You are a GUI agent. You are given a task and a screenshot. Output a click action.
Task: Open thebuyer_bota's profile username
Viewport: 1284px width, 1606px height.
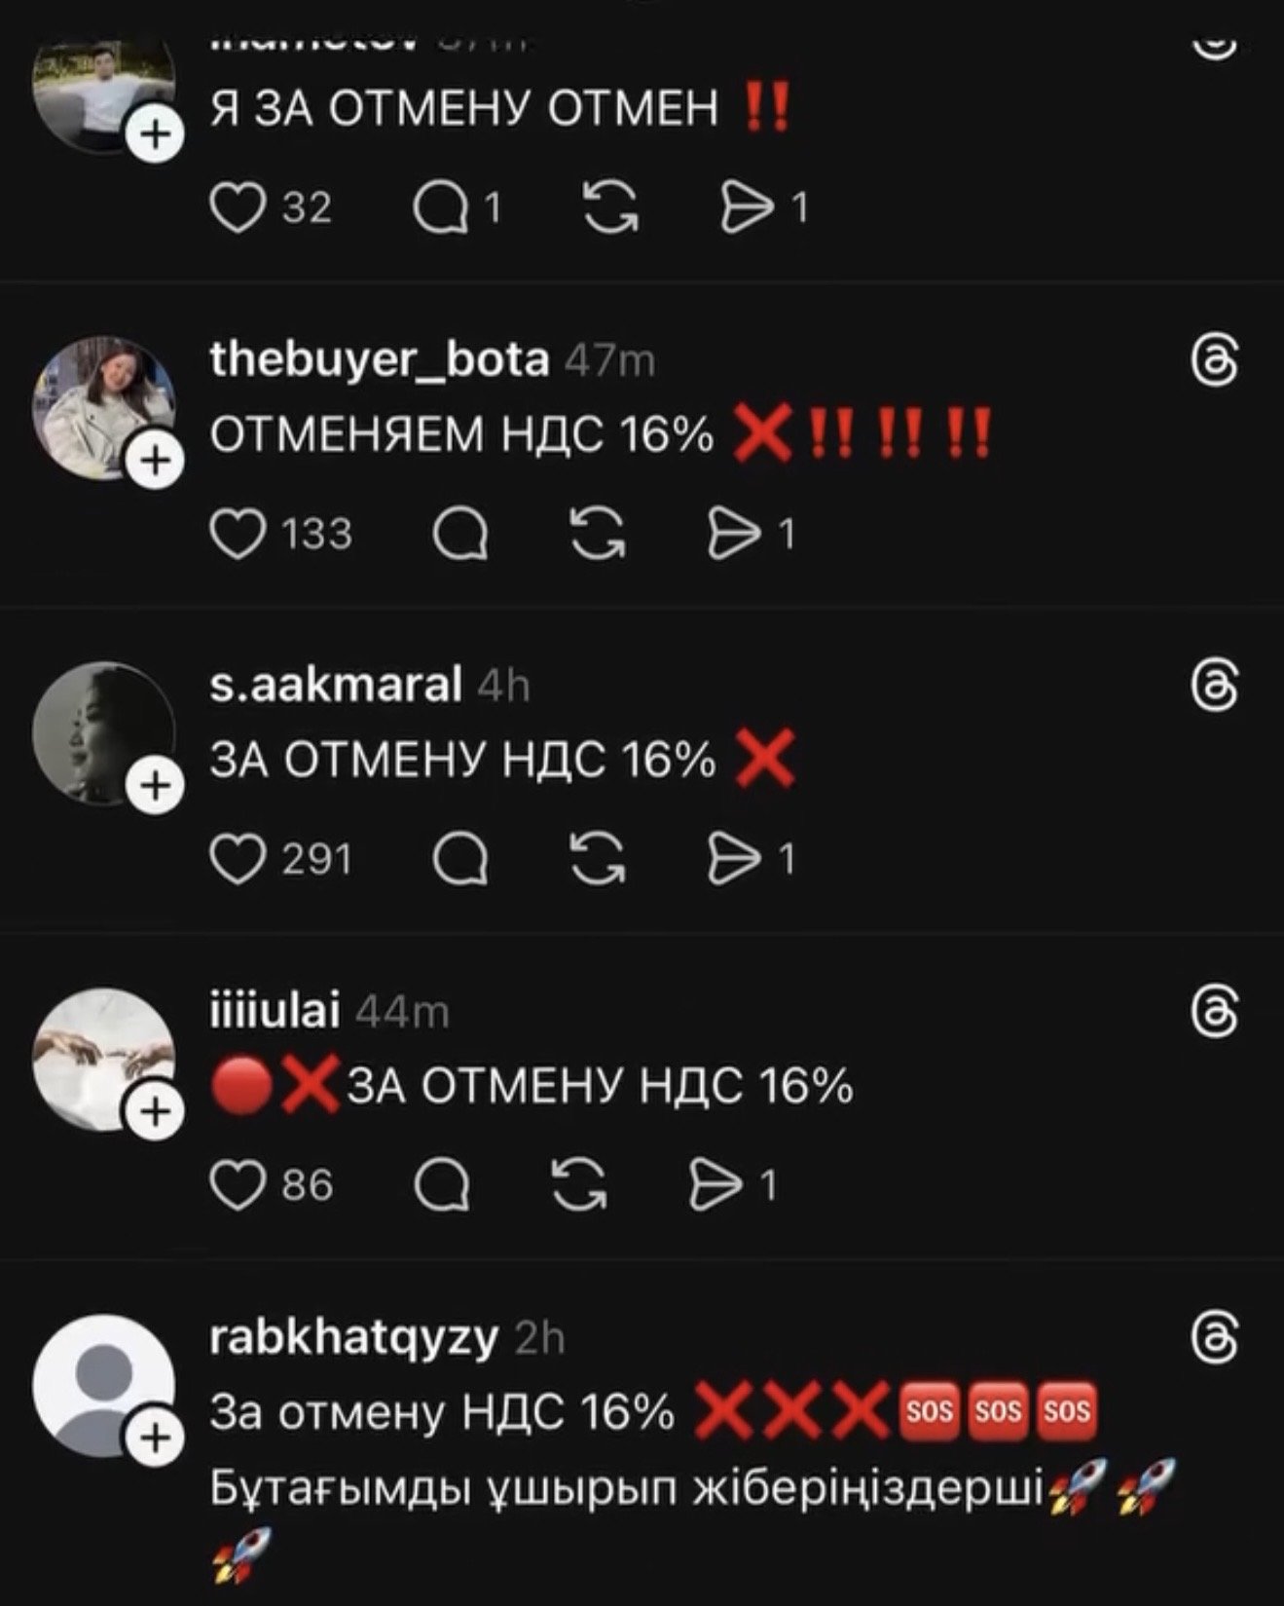coord(380,360)
